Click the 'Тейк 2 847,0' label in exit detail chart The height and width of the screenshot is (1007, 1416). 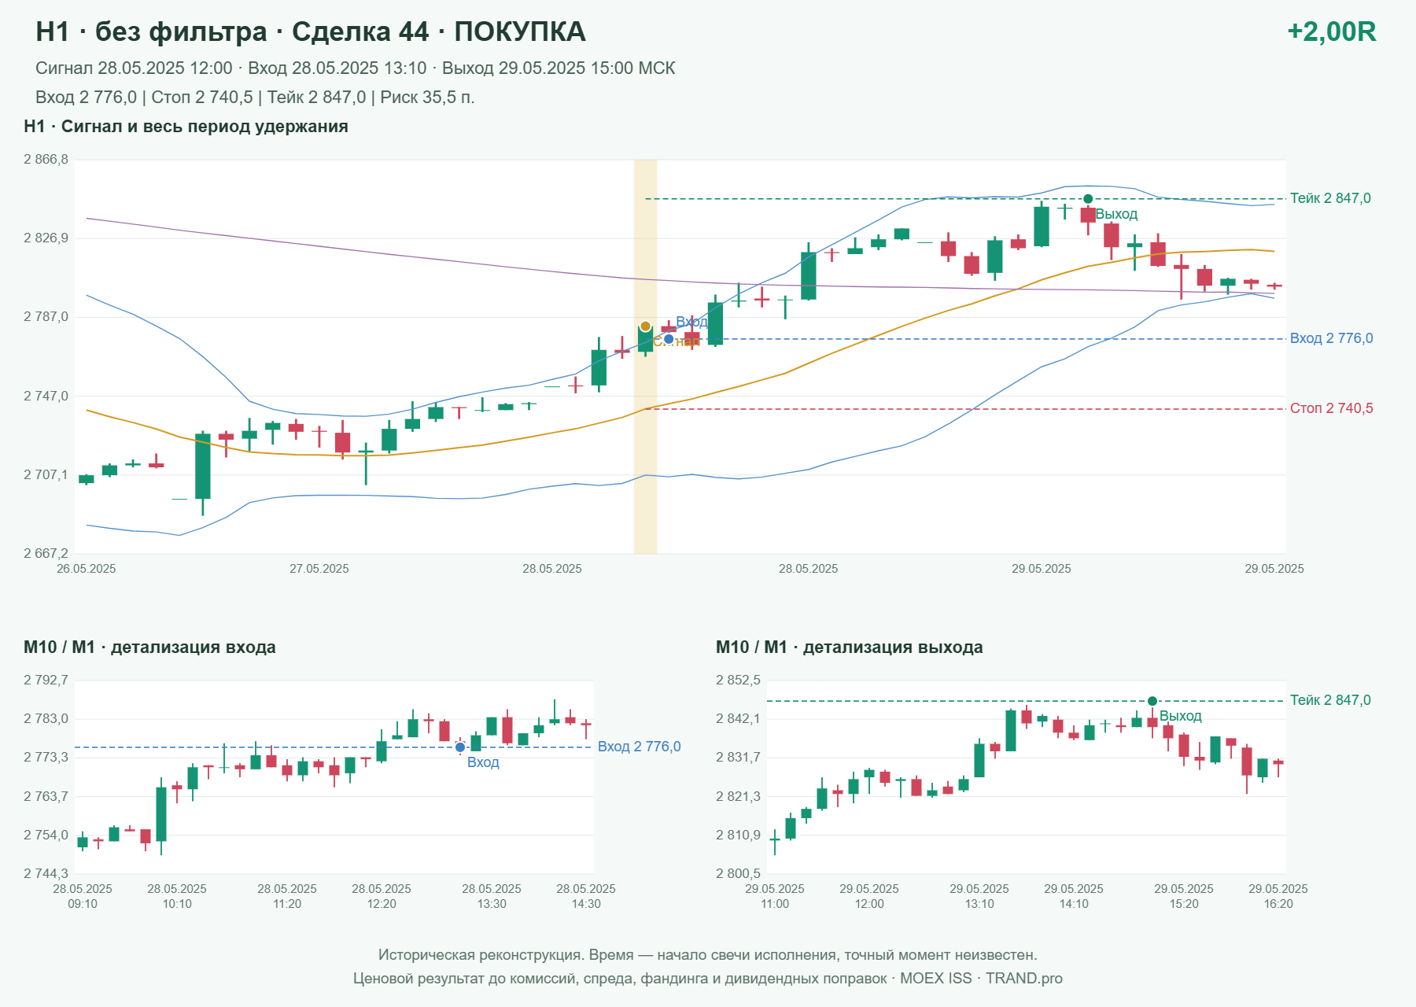coord(1330,700)
